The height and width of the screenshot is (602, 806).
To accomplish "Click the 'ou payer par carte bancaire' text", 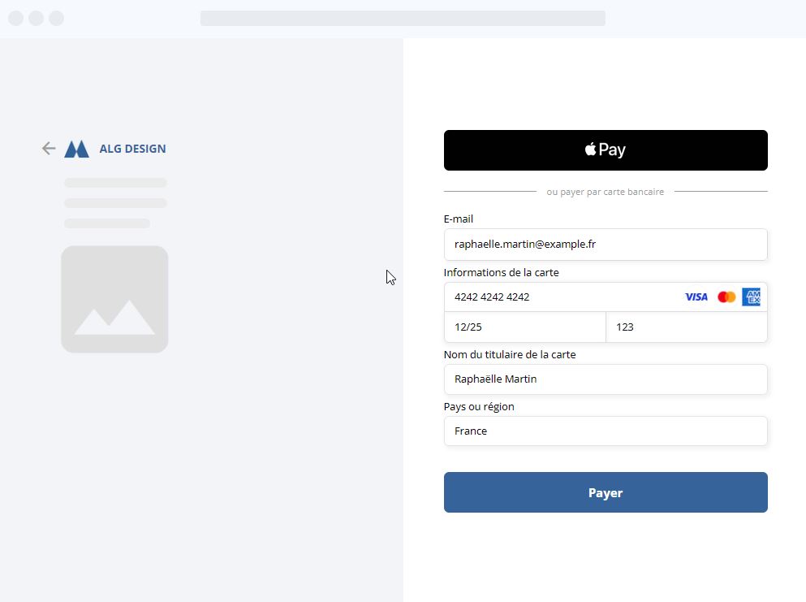I will [x=605, y=192].
